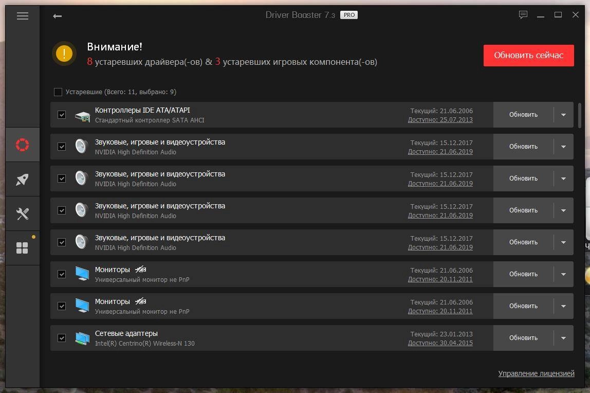Viewport: 590px width, 393px height.
Task: Open the Доступно: 30.04.2015 link
Action: click(x=440, y=343)
